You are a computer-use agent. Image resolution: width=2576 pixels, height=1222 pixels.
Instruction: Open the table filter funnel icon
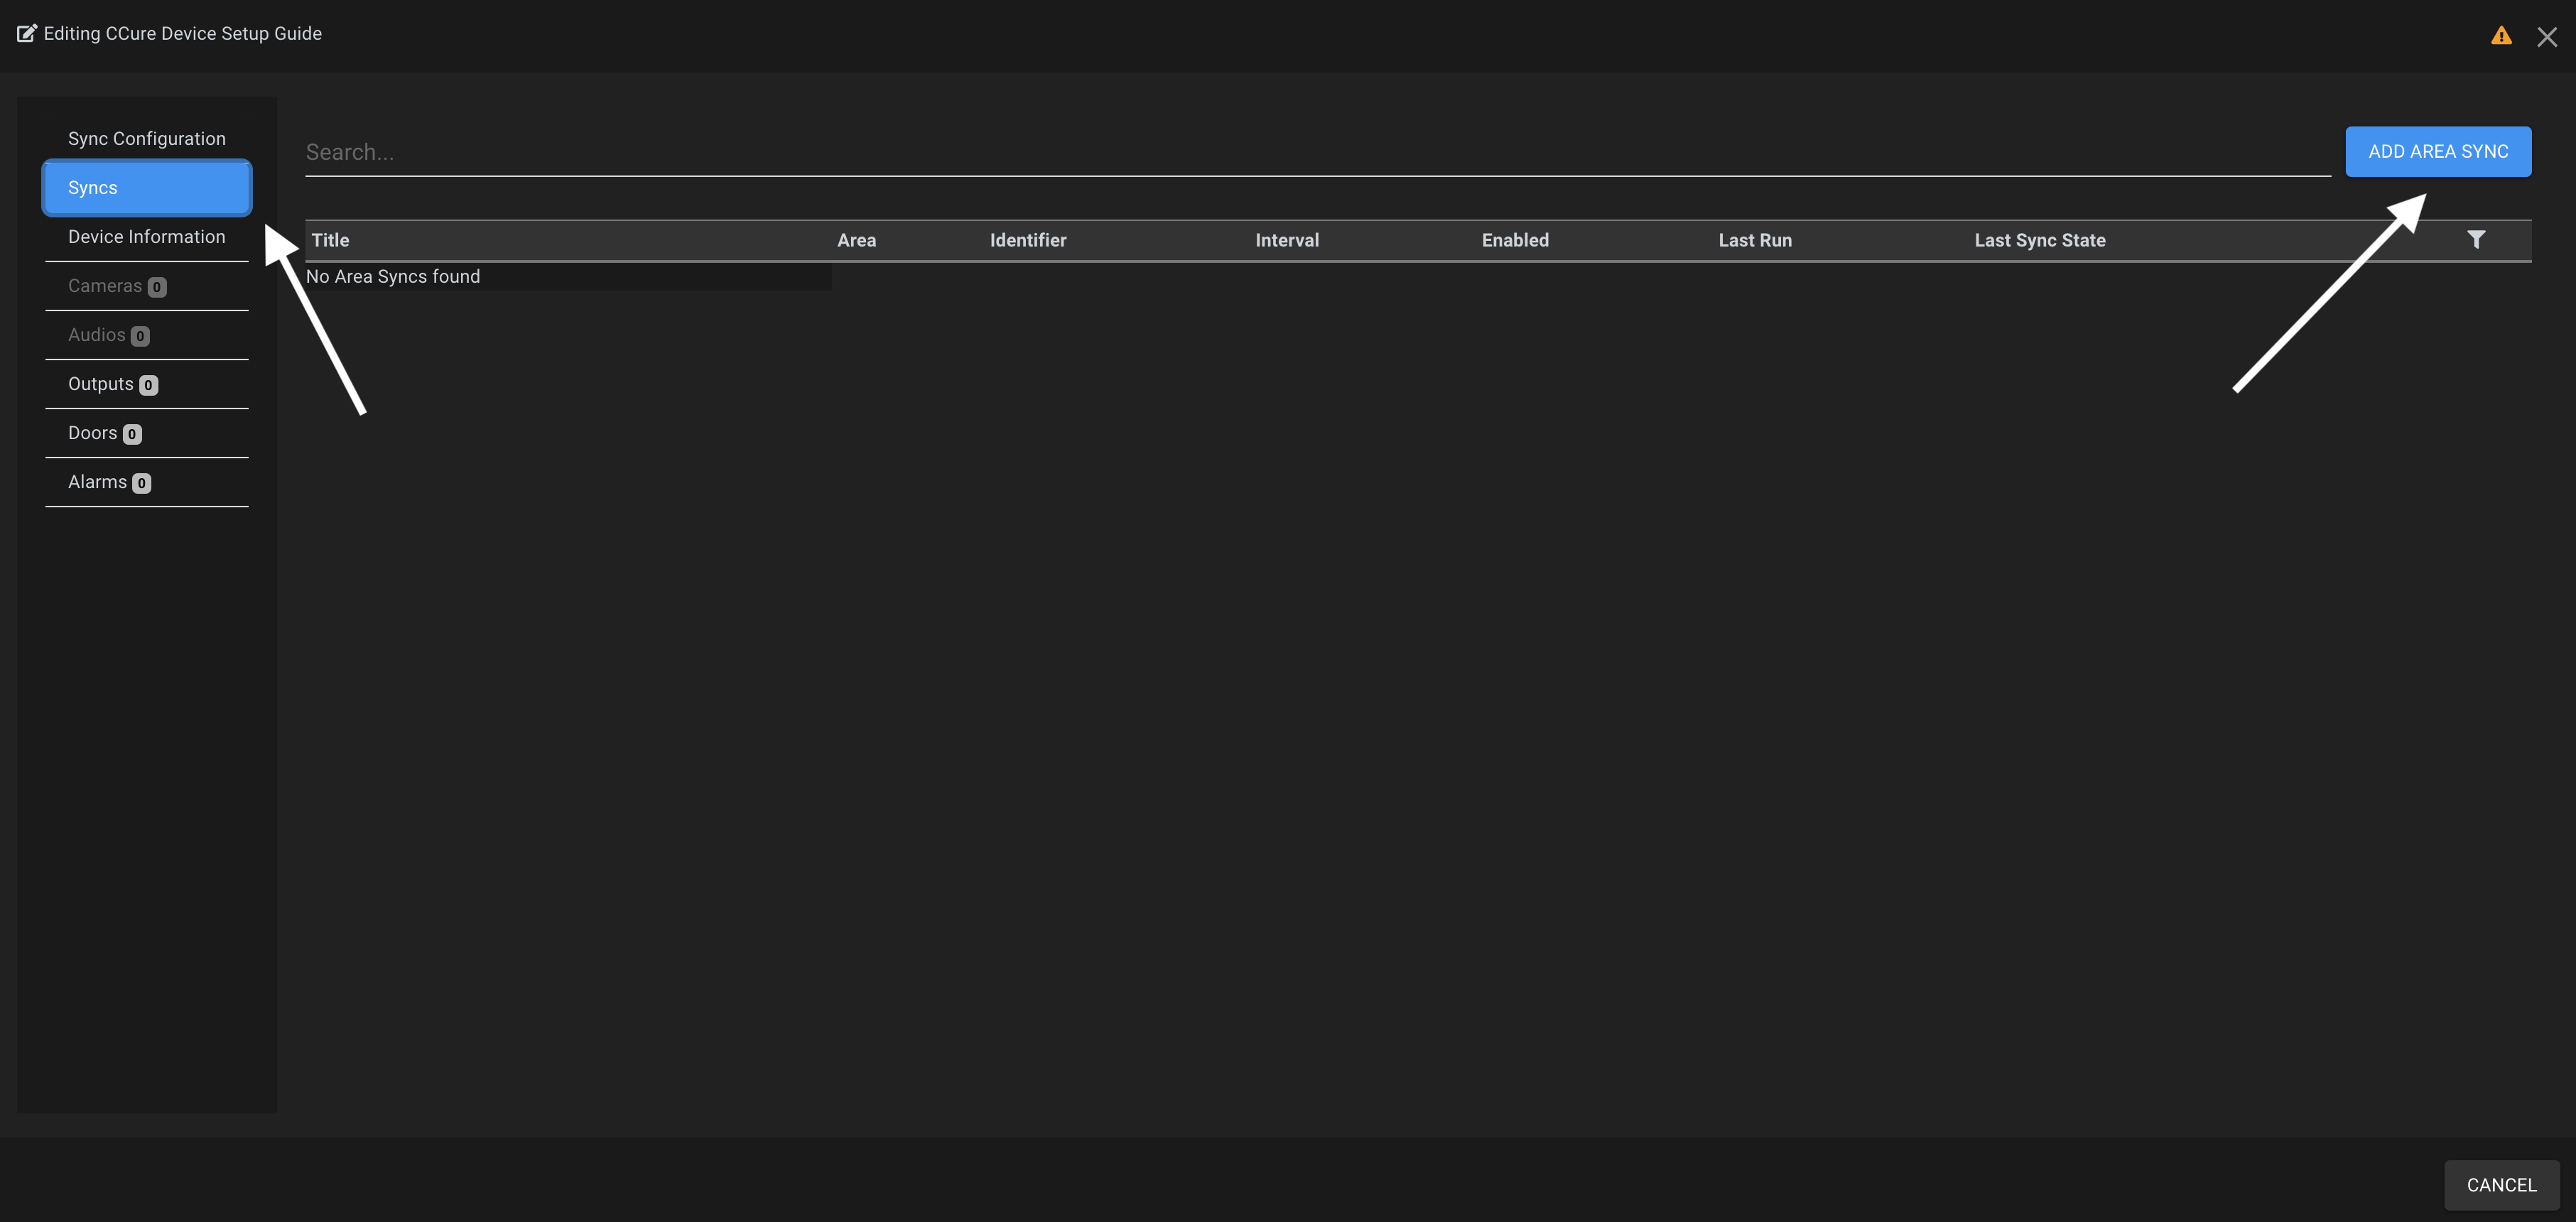click(2476, 239)
